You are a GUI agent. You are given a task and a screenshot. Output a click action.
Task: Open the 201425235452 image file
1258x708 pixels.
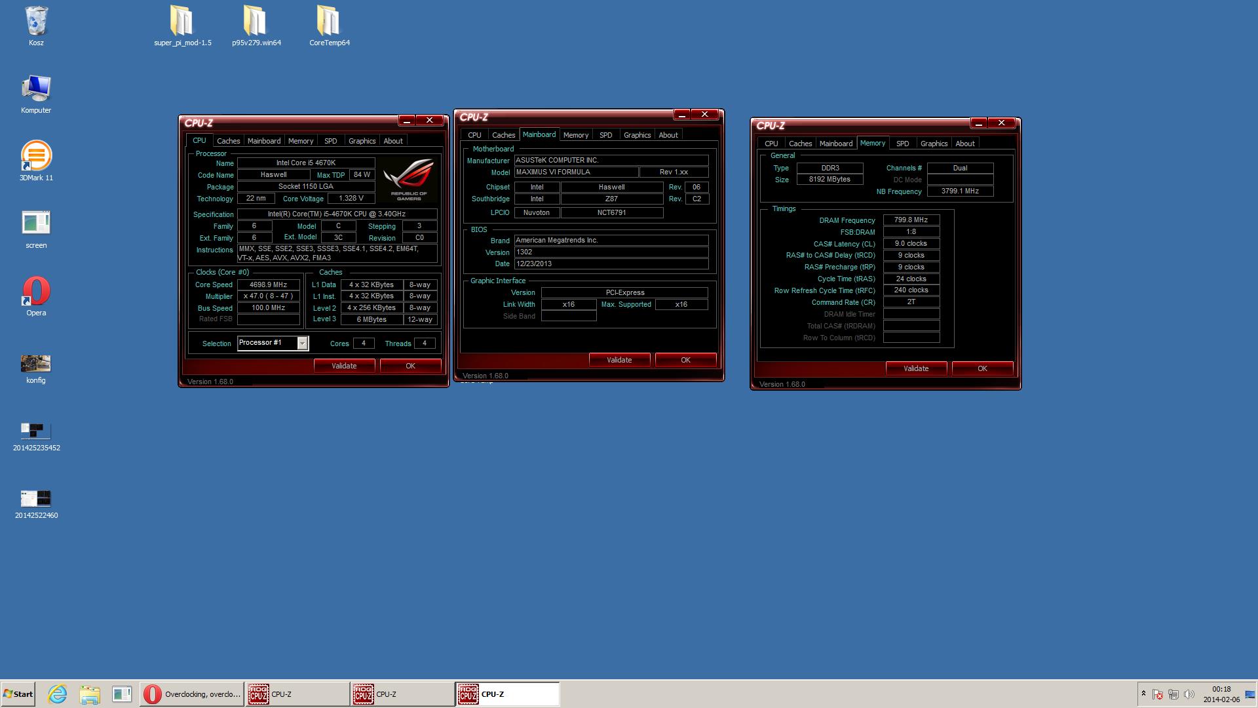point(36,437)
